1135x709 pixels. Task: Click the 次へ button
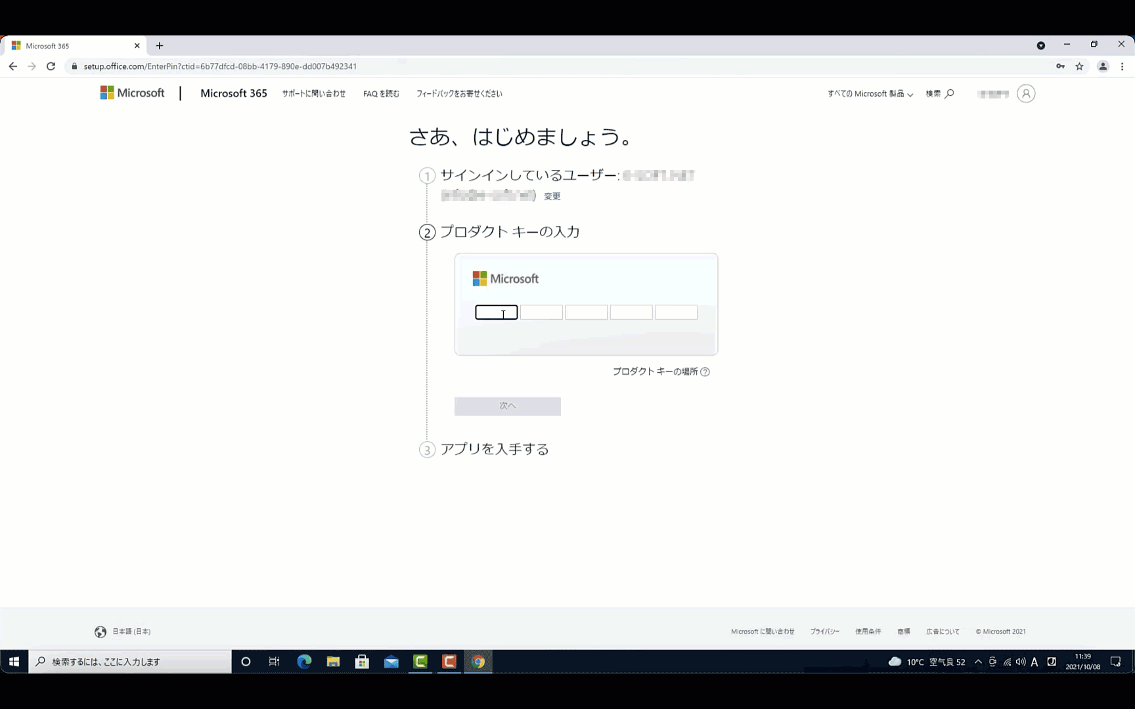[x=508, y=406]
